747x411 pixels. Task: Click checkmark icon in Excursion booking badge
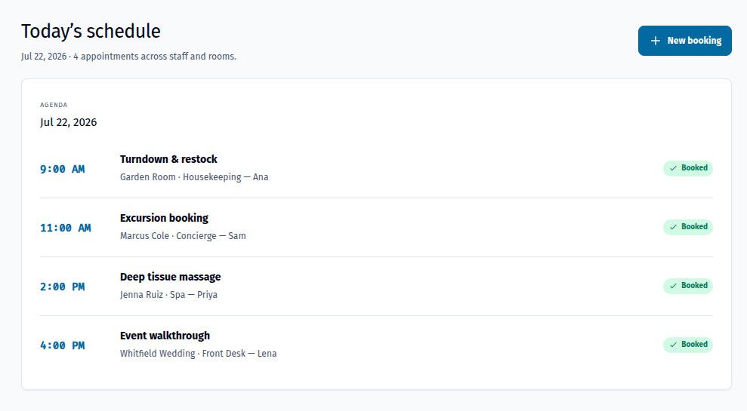pyautogui.click(x=673, y=227)
